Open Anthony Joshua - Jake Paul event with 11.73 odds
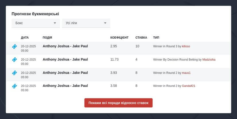Viewport: 237px width, 119px height. coord(65,59)
